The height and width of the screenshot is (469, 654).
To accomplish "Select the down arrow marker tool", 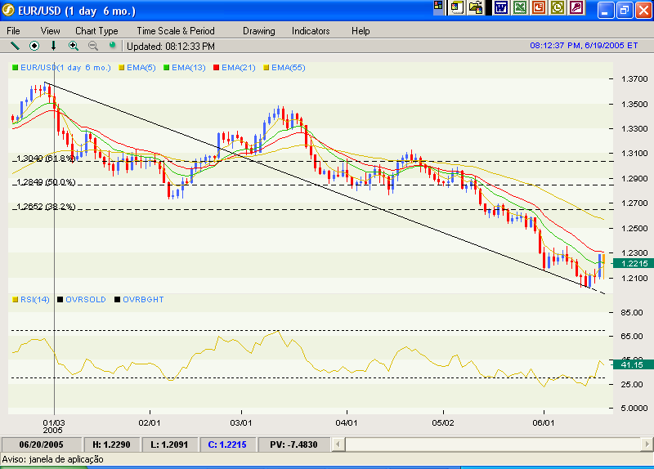I will (x=53, y=46).
